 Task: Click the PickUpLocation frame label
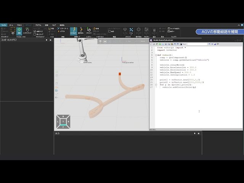pos(128,63)
